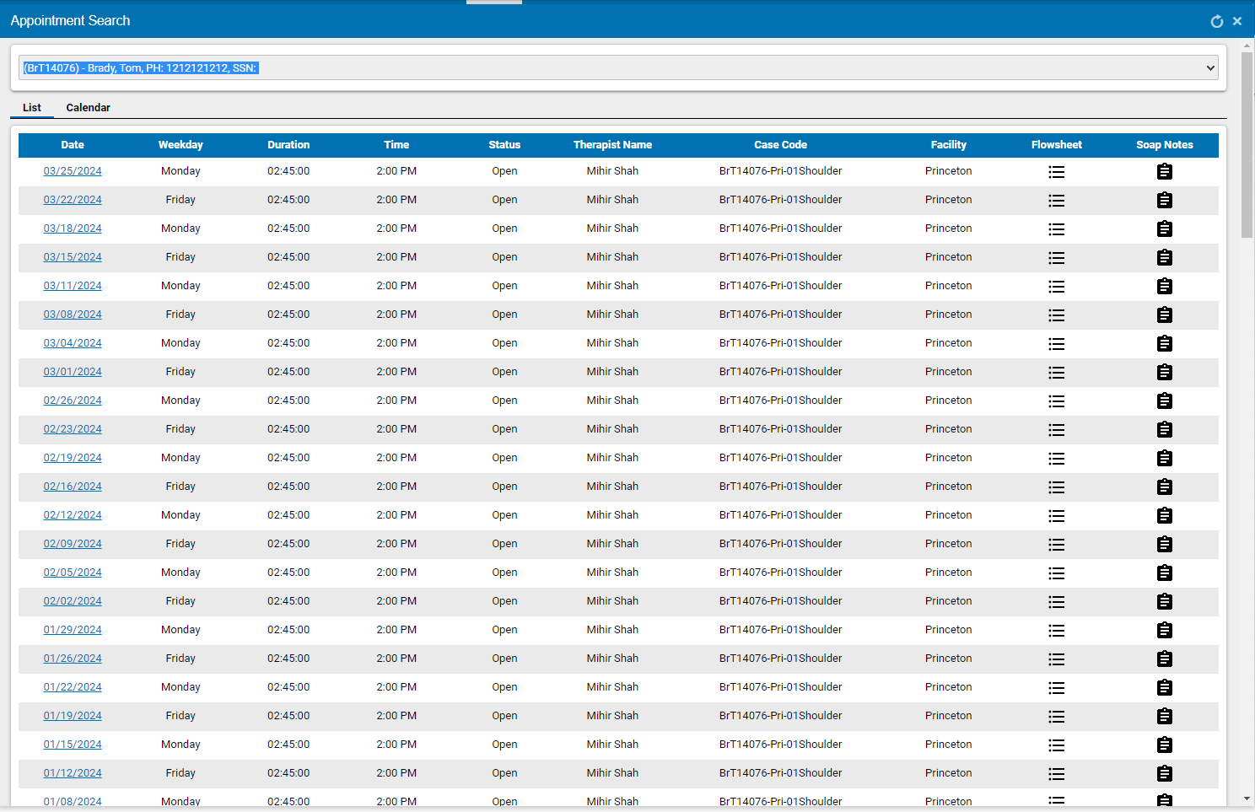The width and height of the screenshot is (1255, 812).
Task: Open the 01/19/2024 appointment link
Action: click(73, 716)
